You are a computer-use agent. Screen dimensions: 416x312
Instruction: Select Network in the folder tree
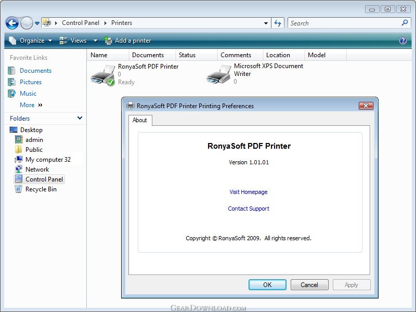(37, 170)
